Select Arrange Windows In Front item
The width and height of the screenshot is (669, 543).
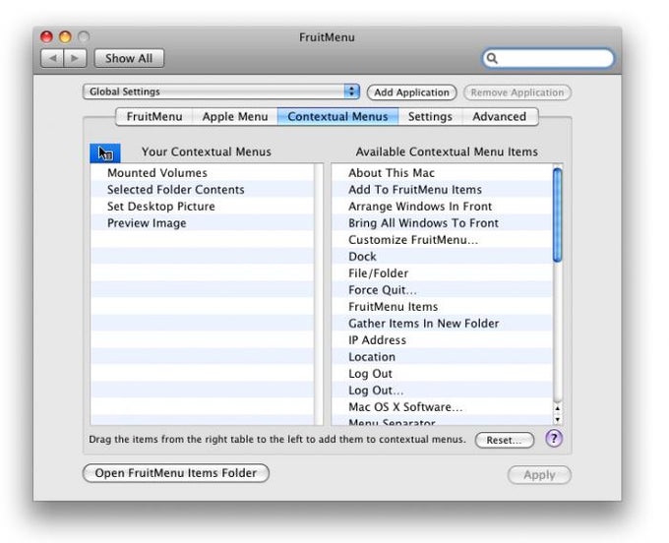click(x=442, y=206)
